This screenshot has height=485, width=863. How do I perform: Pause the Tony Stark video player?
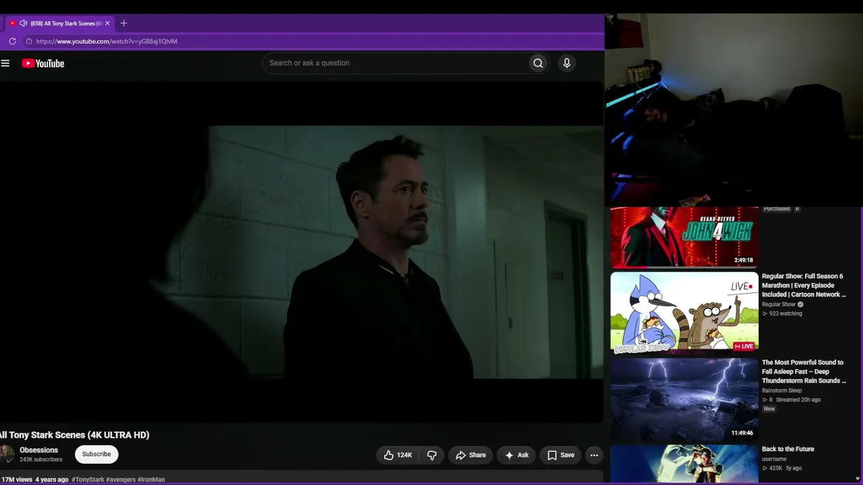pyautogui.click(x=301, y=253)
